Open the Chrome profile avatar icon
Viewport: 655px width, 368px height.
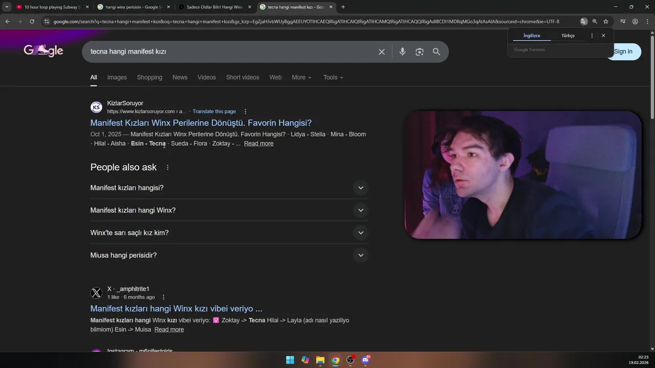pyautogui.click(x=635, y=21)
